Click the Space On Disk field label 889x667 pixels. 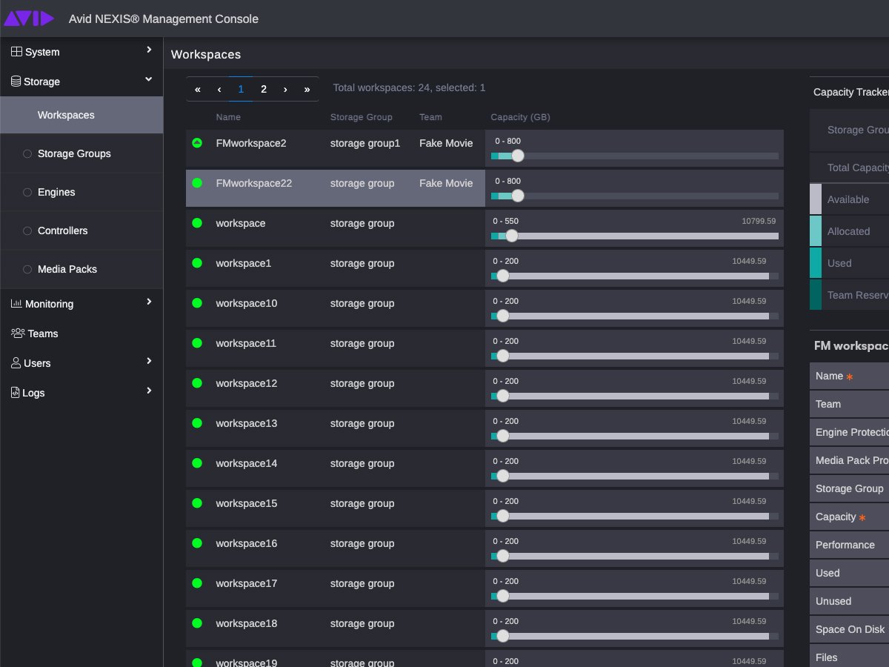click(x=850, y=629)
